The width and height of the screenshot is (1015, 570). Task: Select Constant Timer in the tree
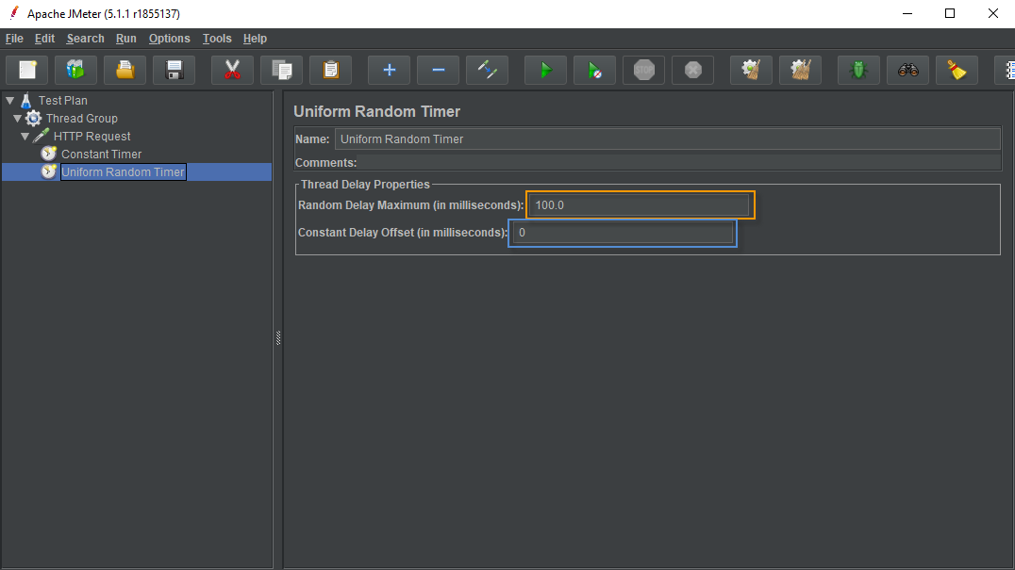coord(101,155)
